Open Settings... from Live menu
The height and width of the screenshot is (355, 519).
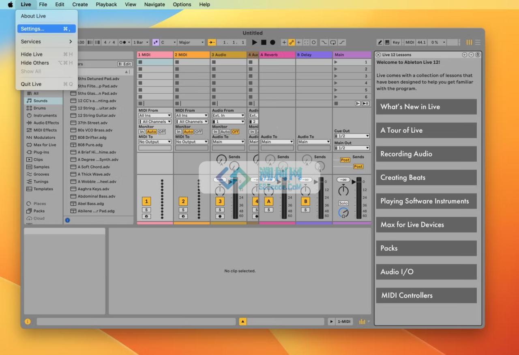46,29
